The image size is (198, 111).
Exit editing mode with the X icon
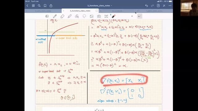pos(164,6)
